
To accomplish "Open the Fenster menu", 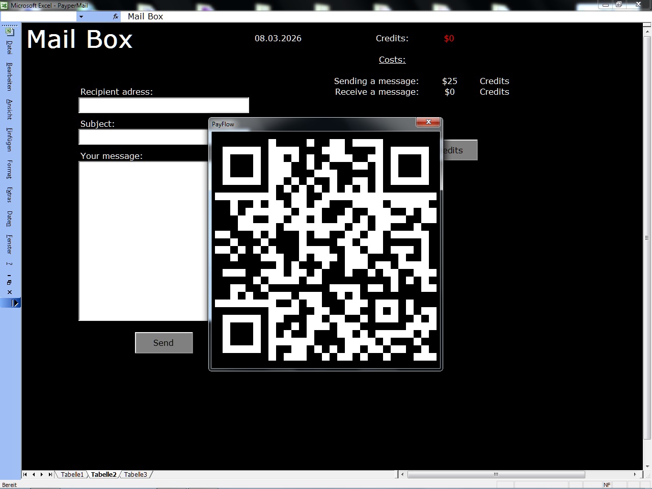I will point(9,244).
